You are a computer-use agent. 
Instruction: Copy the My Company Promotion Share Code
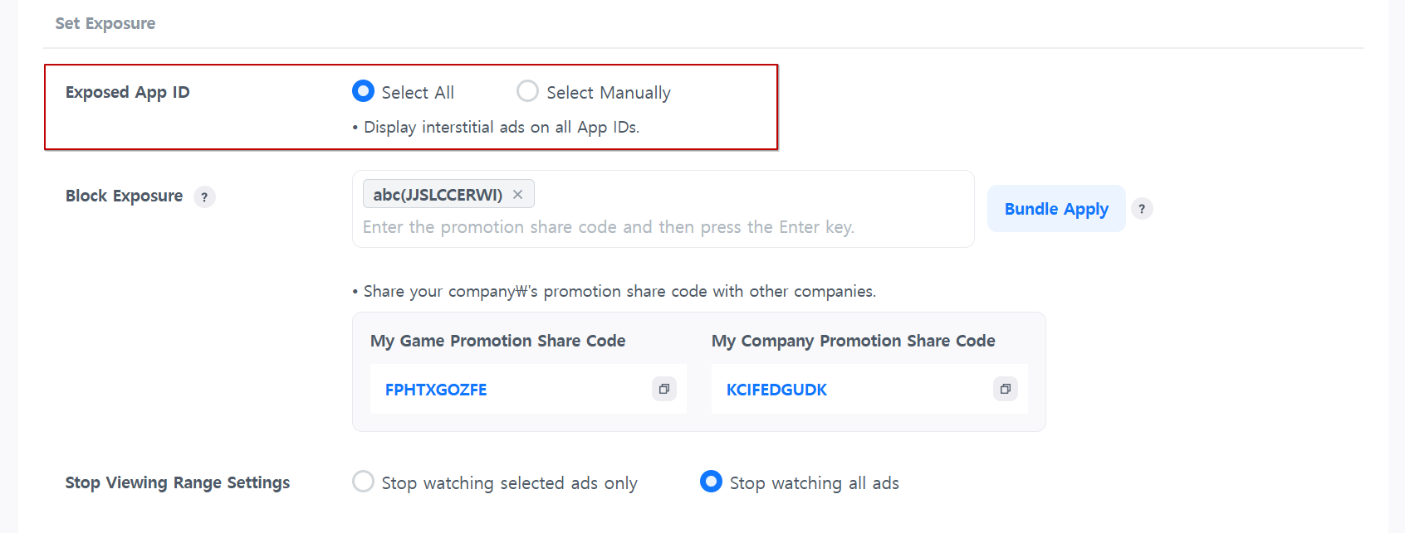tap(1005, 389)
